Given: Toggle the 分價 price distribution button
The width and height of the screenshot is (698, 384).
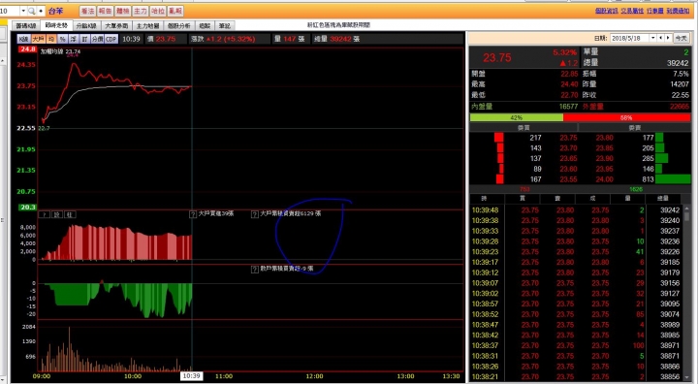Looking at the screenshot, I should [98, 39].
